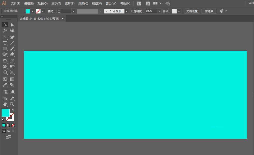This screenshot has height=155, width=254.
Task: Select the Rectangle tool
Action: click(x=5, y=49)
